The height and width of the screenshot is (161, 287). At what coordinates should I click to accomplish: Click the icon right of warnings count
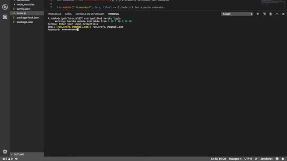(16, 159)
